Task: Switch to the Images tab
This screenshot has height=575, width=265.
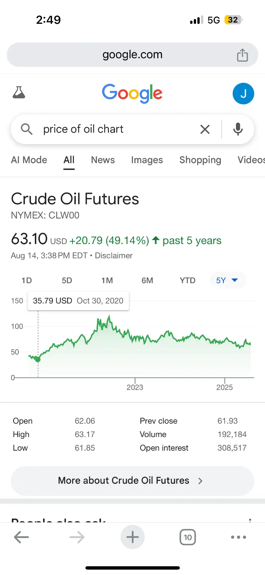Action: point(147,160)
